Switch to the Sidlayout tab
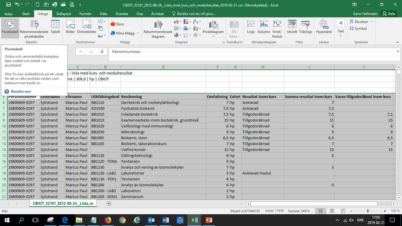The image size is (402, 226). [64, 14]
